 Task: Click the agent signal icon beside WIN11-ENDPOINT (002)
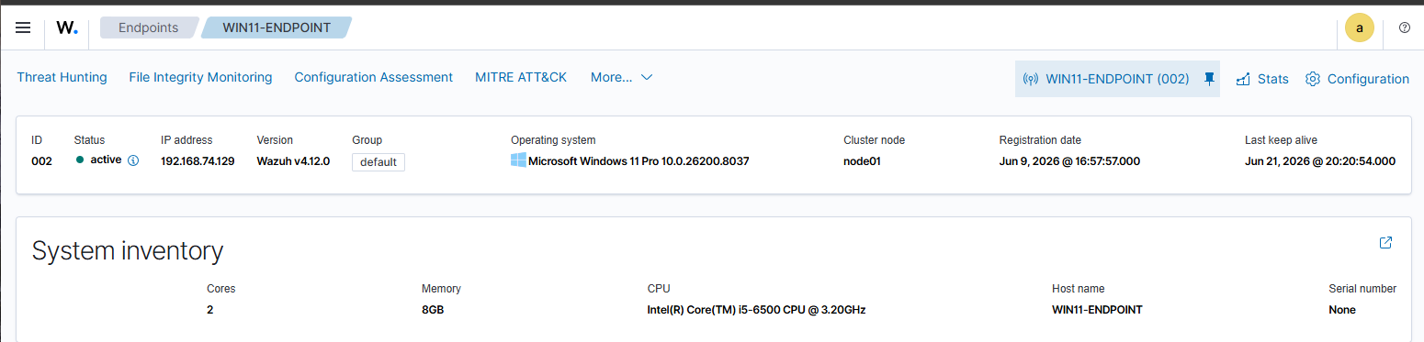[x=1031, y=79]
